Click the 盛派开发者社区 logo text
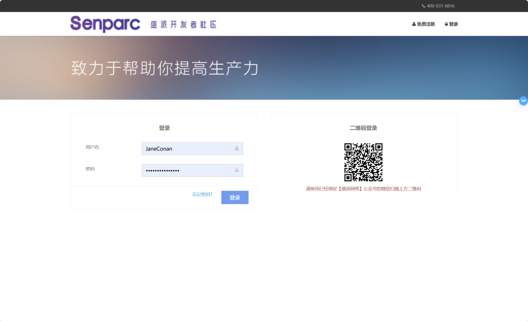 183,23
